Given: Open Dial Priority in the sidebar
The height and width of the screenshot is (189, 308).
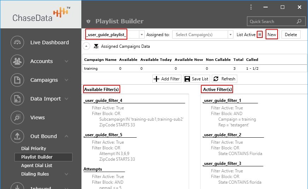Looking at the screenshot, I should click(34, 149).
